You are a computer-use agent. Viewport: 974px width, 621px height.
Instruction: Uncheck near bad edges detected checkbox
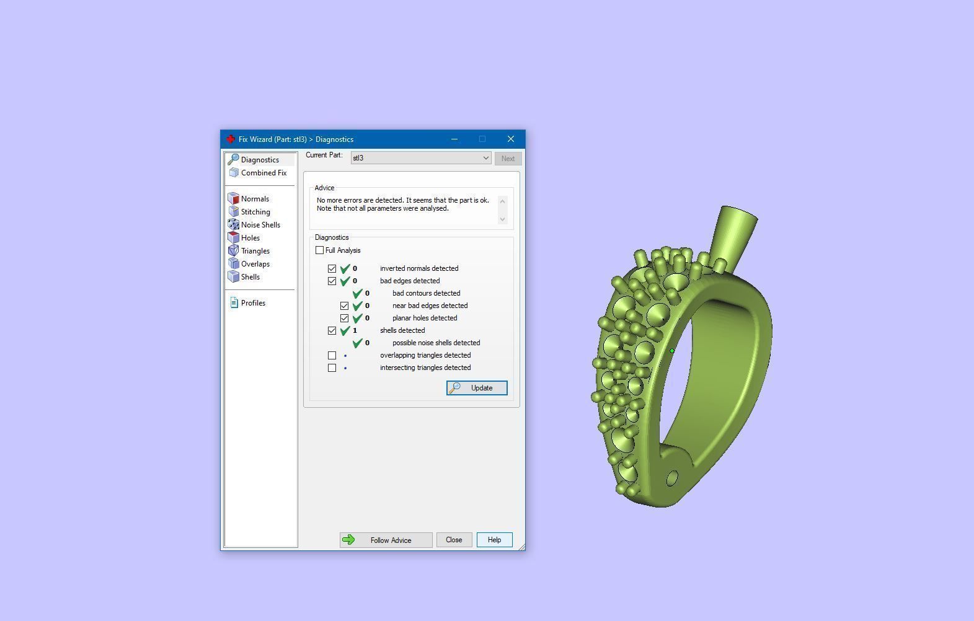(x=345, y=306)
